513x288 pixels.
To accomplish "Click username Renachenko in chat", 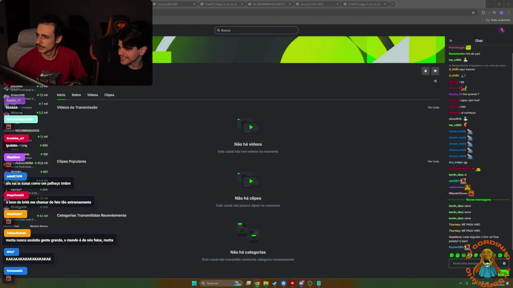I will click(x=457, y=54).
